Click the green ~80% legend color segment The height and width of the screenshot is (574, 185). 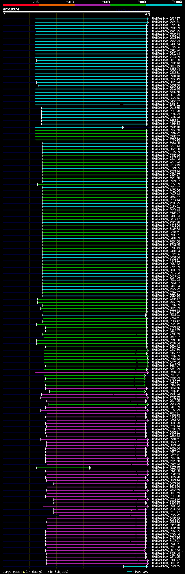pos(128,5)
